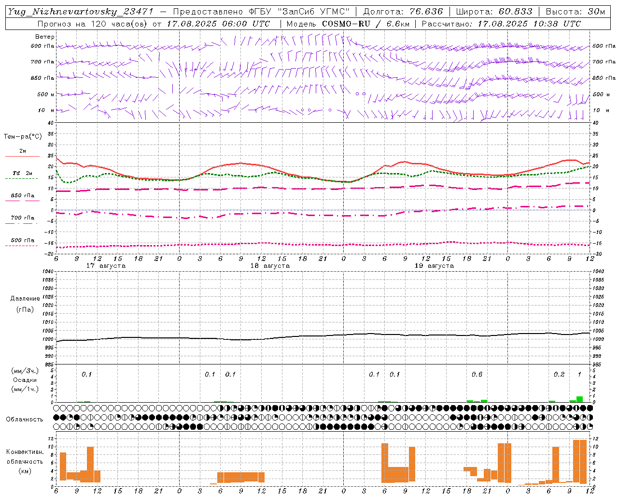Click the "(мм/1ч.)" precipitation unit label
Viewport: 618px width, 495px height.
point(25,389)
